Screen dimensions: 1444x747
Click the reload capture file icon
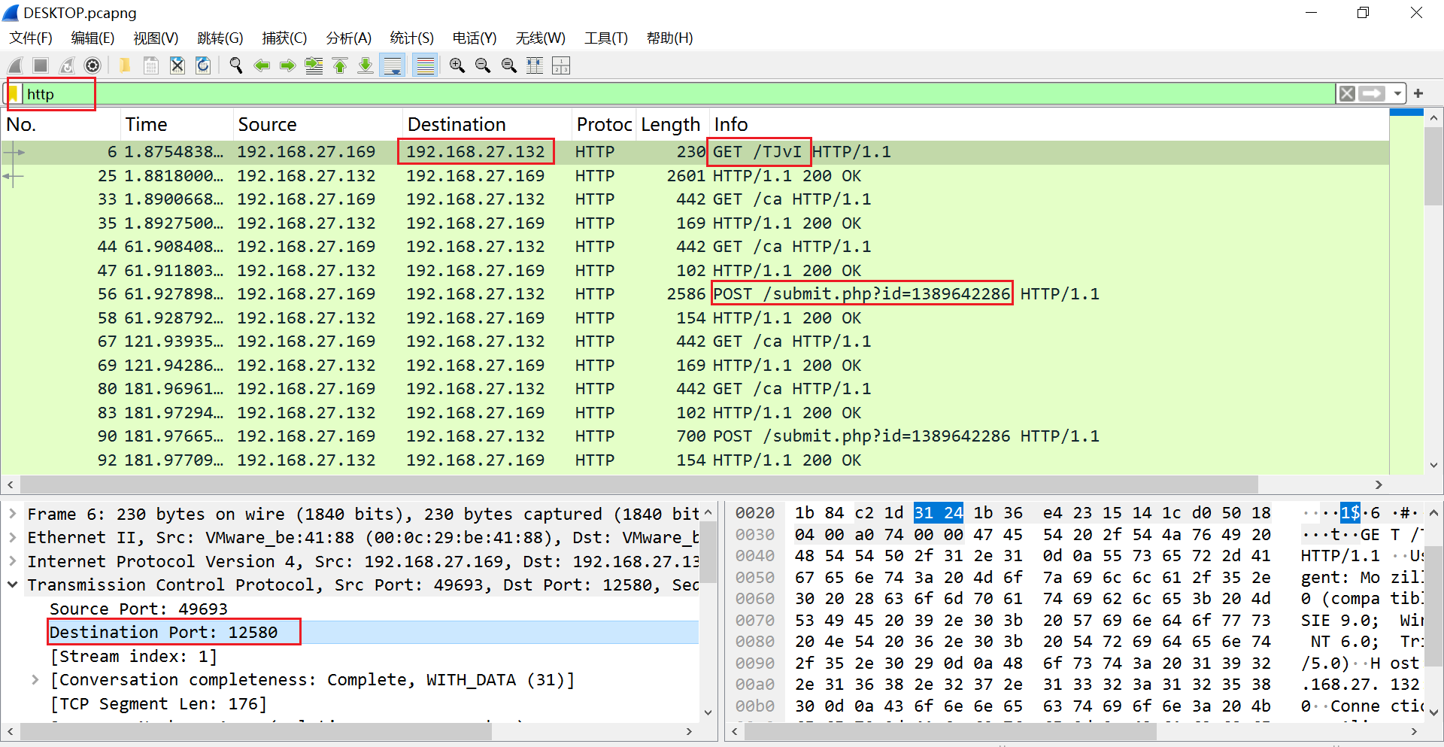203,65
